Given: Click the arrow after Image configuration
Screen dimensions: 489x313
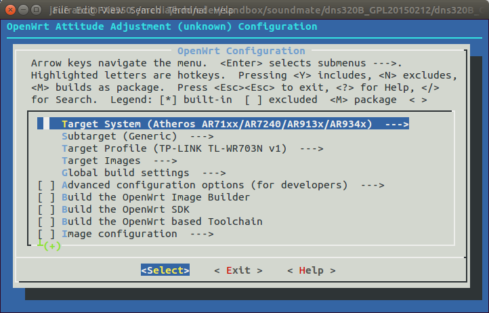Looking at the screenshot, I should pos(202,234).
